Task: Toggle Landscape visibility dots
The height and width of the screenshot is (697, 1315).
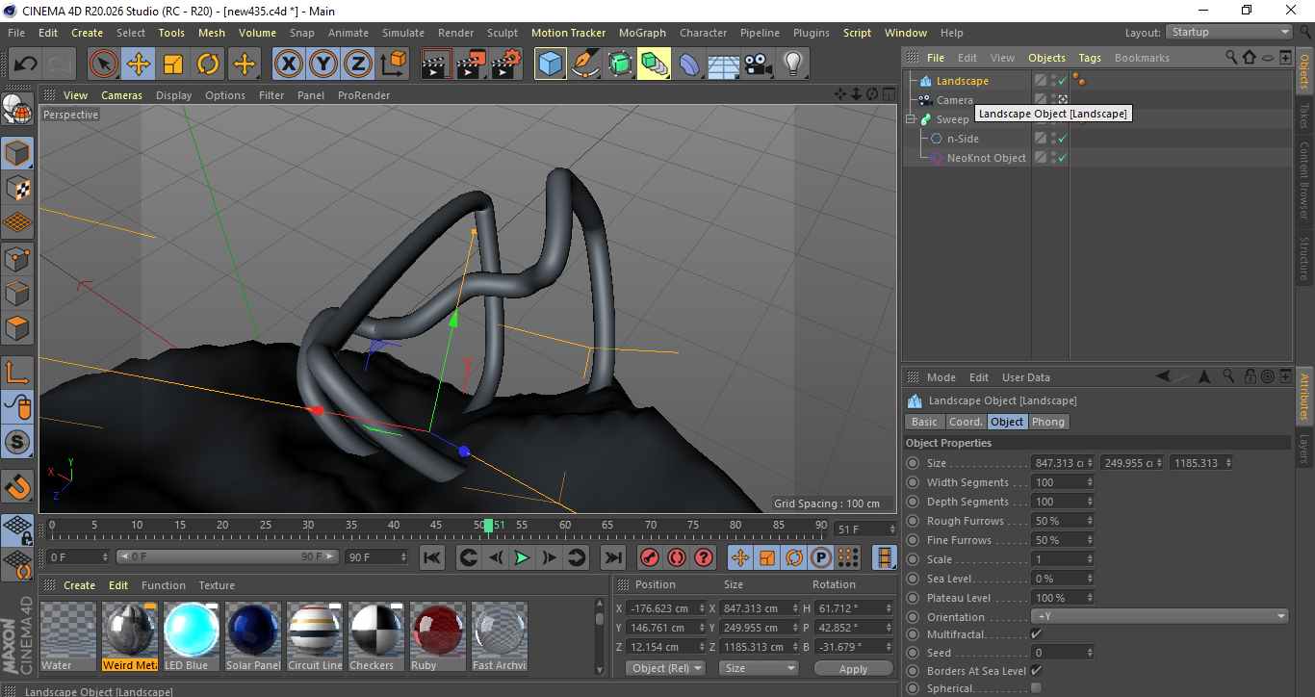Action: [x=1052, y=81]
